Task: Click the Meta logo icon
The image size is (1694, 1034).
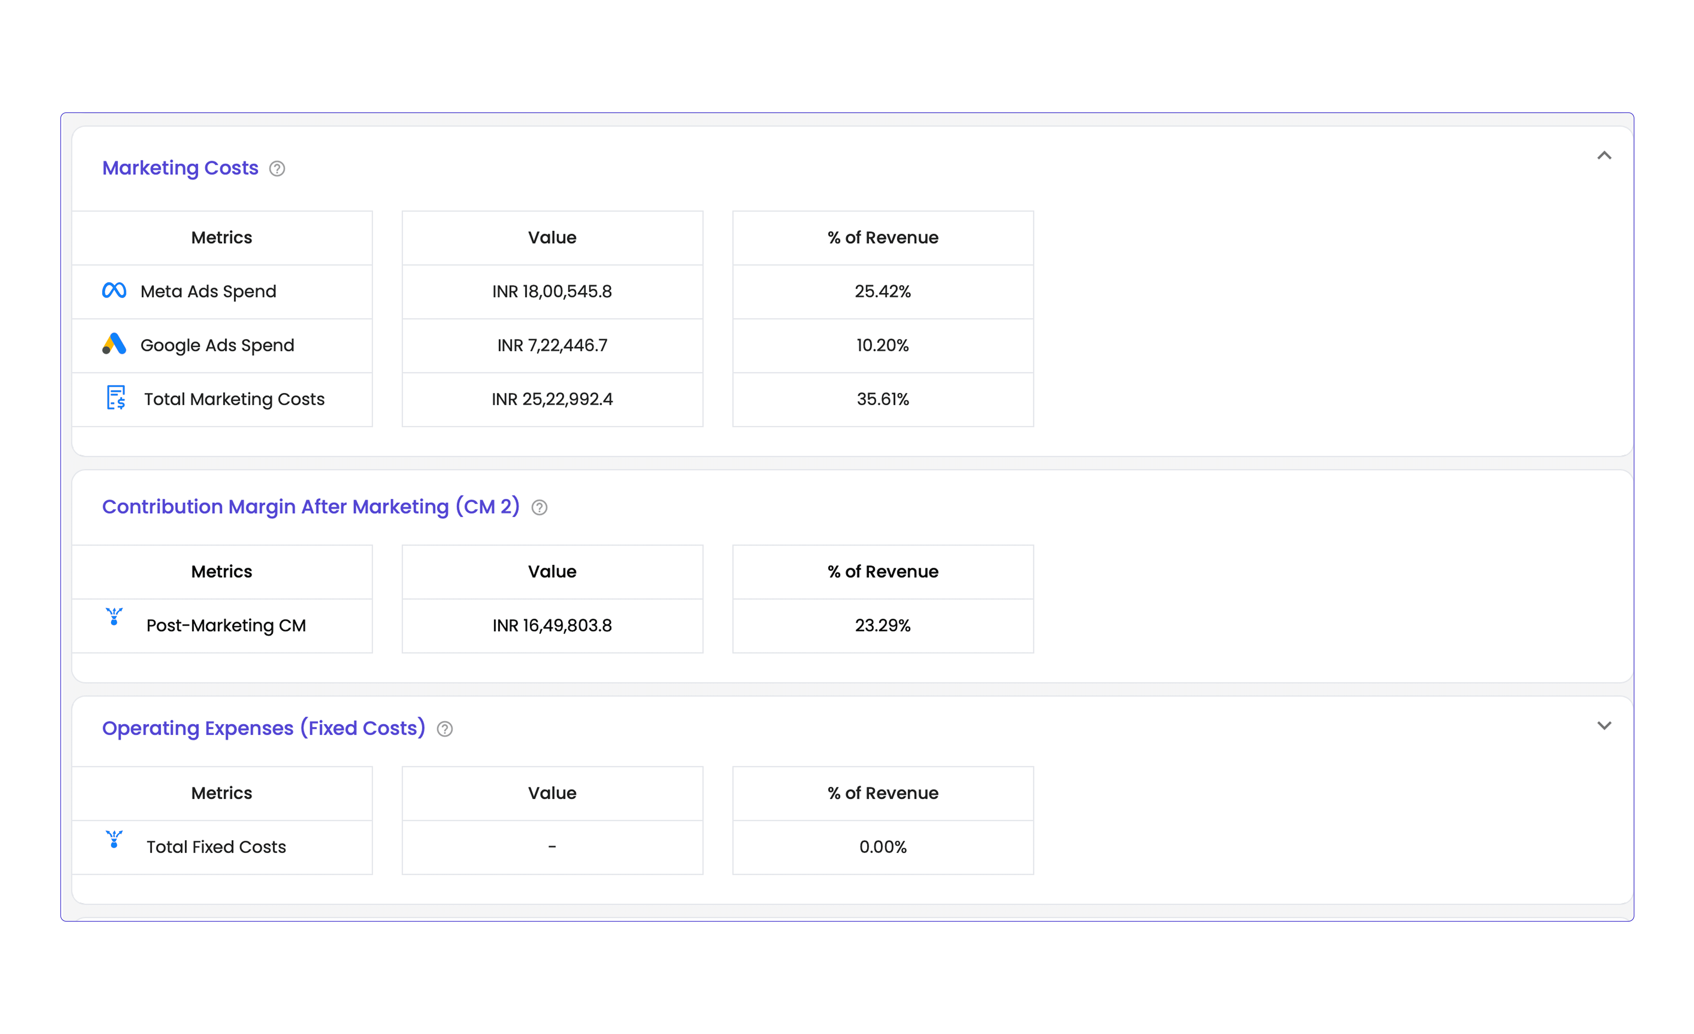Action: coord(114,291)
